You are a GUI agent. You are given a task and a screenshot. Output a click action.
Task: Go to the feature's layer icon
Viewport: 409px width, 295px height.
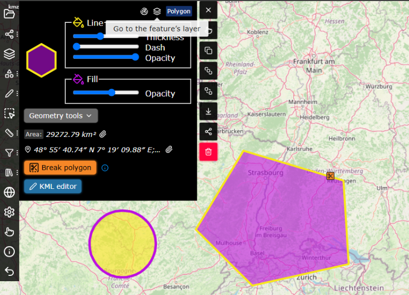pos(157,11)
